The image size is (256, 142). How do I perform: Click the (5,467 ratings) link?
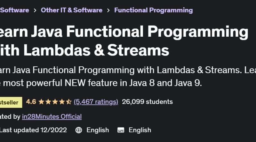pos(96,102)
